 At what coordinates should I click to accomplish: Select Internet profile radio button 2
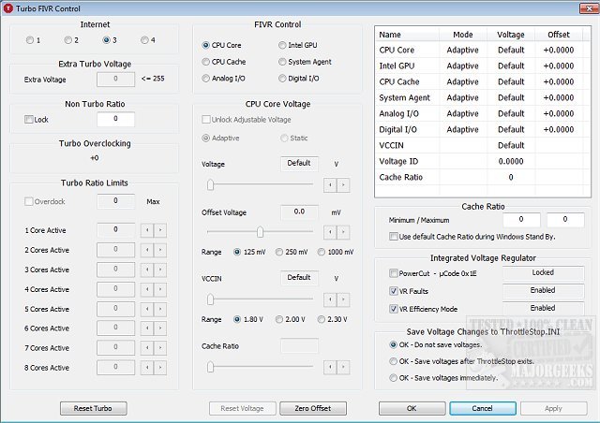click(68, 40)
